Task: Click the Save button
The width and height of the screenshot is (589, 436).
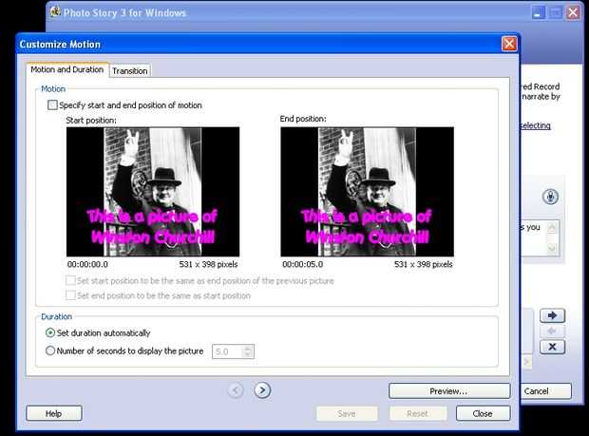Action: (347, 413)
